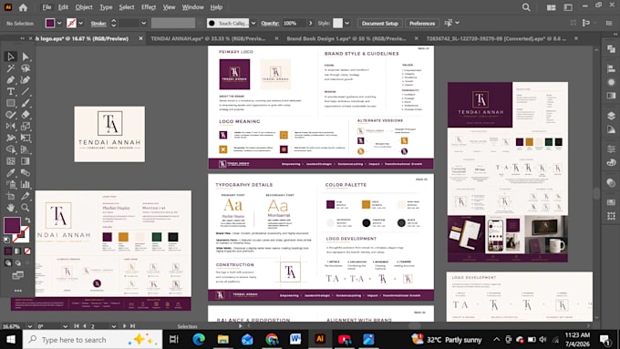Select the Paintbrush tool
Image resolution: width=620 pixels, height=349 pixels.
[26, 103]
